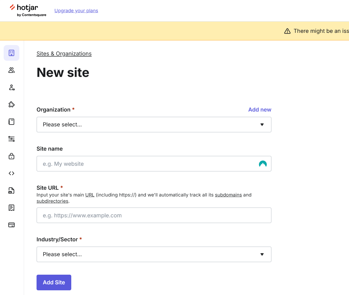This screenshot has width=349, height=295.
Task: Open the Organization dropdown
Action: 154,125
